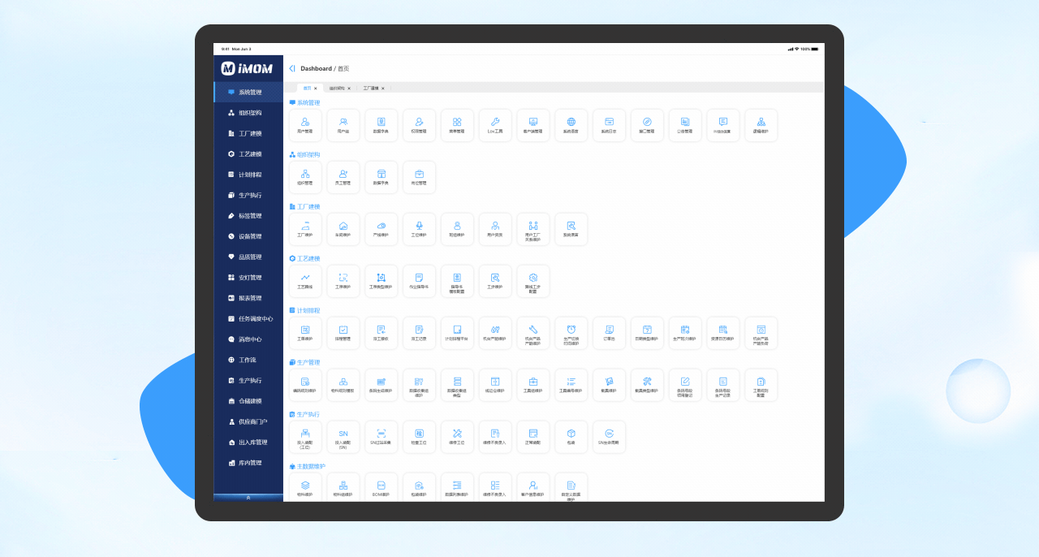Open the 工厂维护 tile
The width and height of the screenshot is (1039, 557).
click(x=305, y=229)
